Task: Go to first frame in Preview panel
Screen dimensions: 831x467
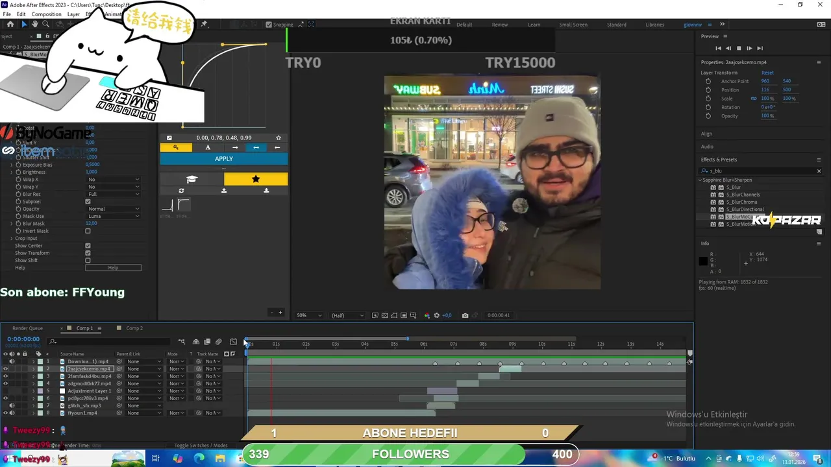Action: click(x=718, y=48)
